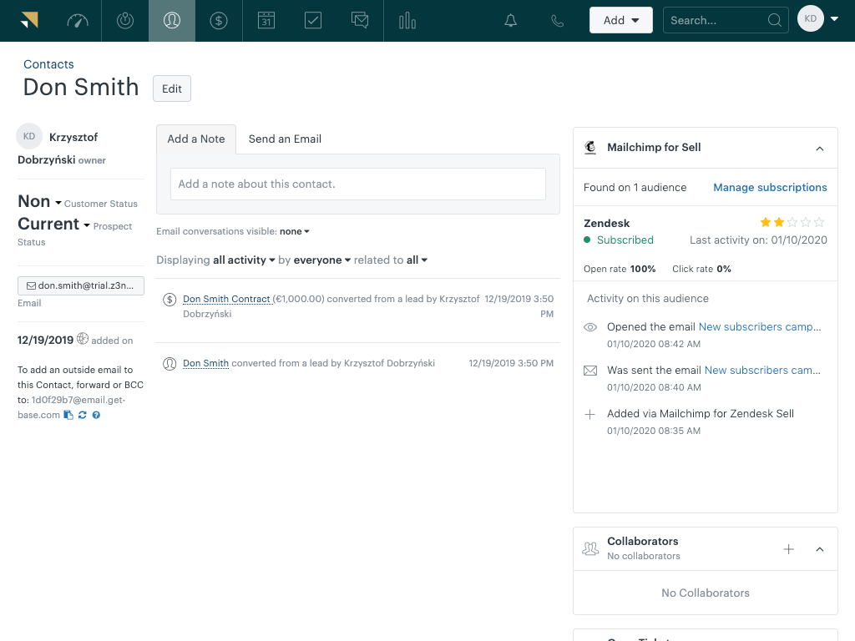Viewport: 855px width, 641px height.
Task: Open Reports via bar chart icon
Action: click(x=407, y=18)
